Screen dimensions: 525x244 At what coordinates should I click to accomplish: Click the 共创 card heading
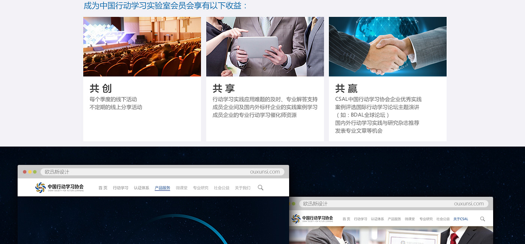pyautogui.click(x=101, y=88)
